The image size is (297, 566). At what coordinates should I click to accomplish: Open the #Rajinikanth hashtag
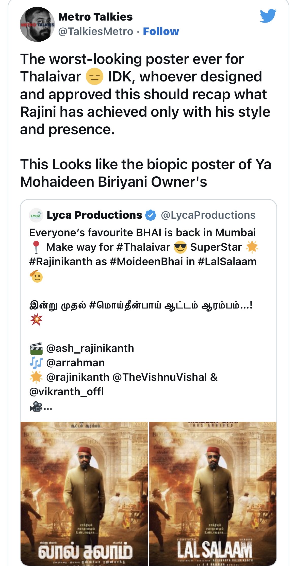click(x=61, y=262)
